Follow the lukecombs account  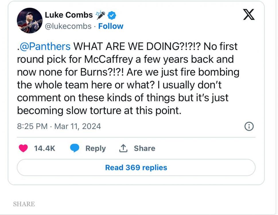[x=111, y=26]
